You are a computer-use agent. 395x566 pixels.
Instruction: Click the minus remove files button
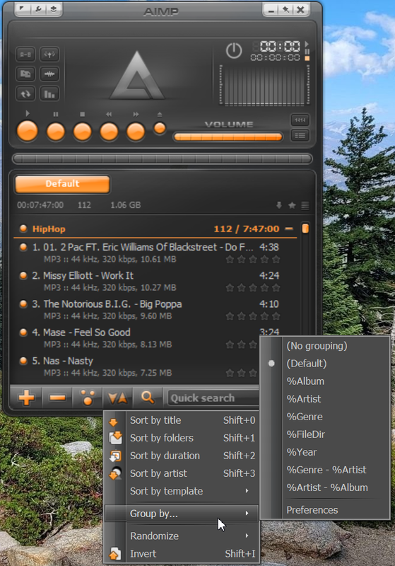click(57, 398)
